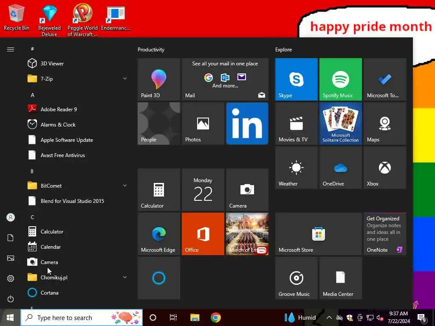
Task: Expand the Chomikuj.pl folder chevron
Action: [125, 277]
